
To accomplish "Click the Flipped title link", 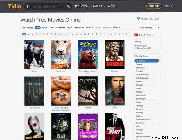I will pyautogui.click(x=88, y=108).
